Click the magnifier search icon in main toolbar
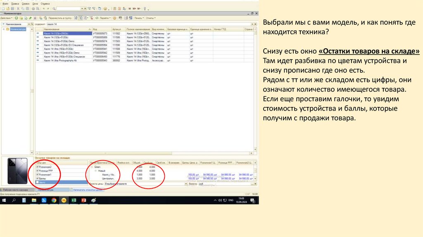Screen dimensions: 423x237 pyautogui.click(x=54, y=9)
